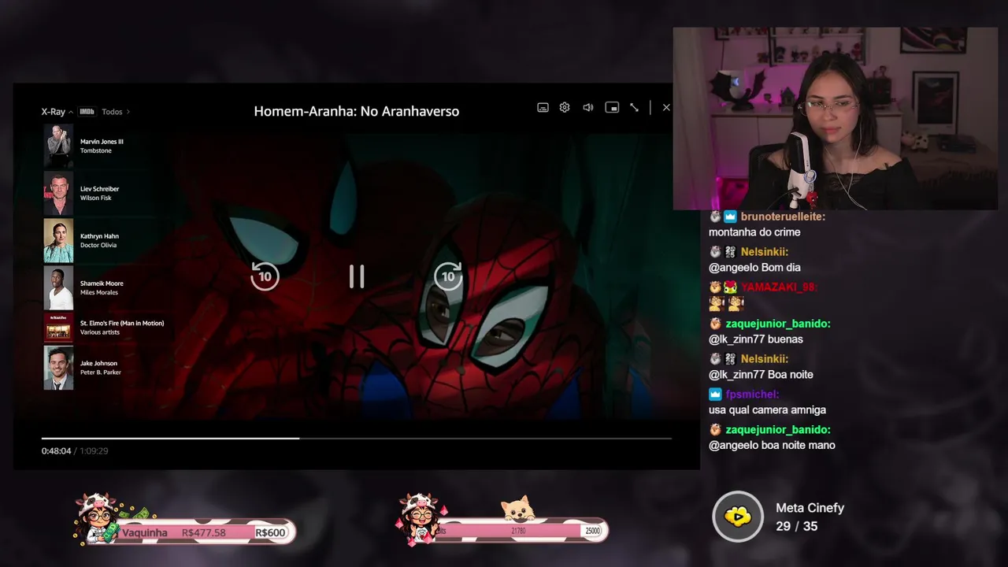The image size is (1008, 567).
Task: Click the IMDb logo badge
Action: pos(87,112)
